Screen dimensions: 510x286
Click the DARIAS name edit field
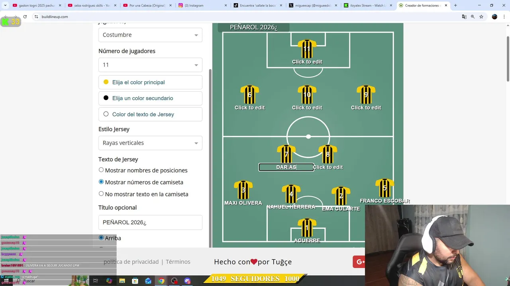tap(286, 167)
